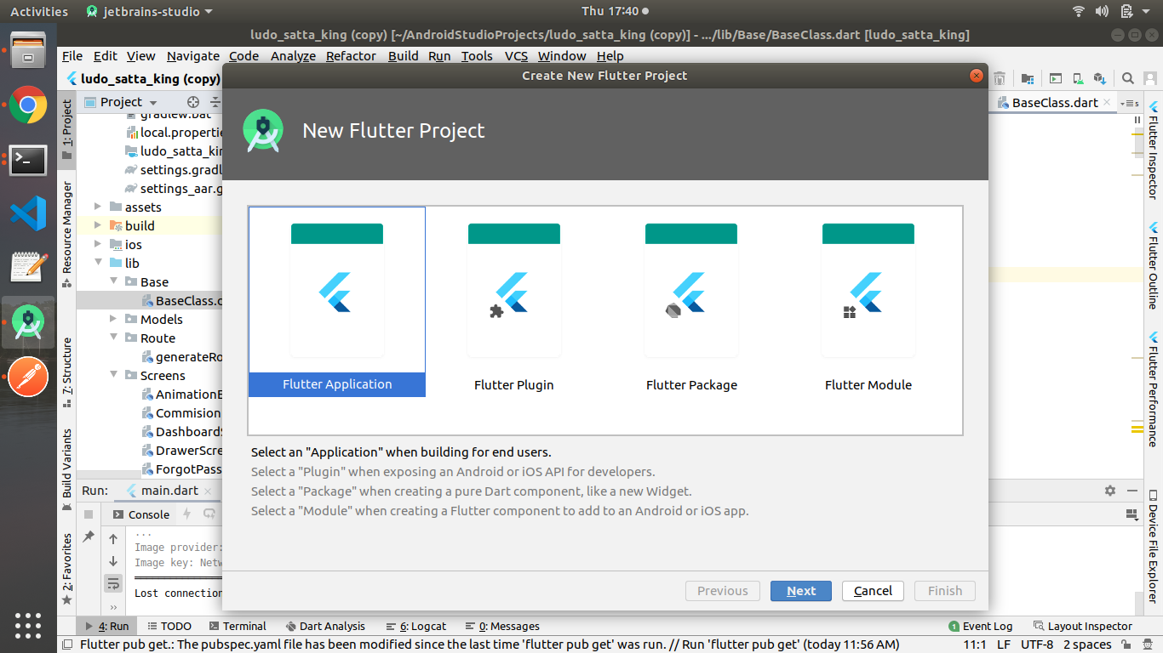Open the VCS menu
This screenshot has width=1163, height=653.
pyautogui.click(x=516, y=56)
